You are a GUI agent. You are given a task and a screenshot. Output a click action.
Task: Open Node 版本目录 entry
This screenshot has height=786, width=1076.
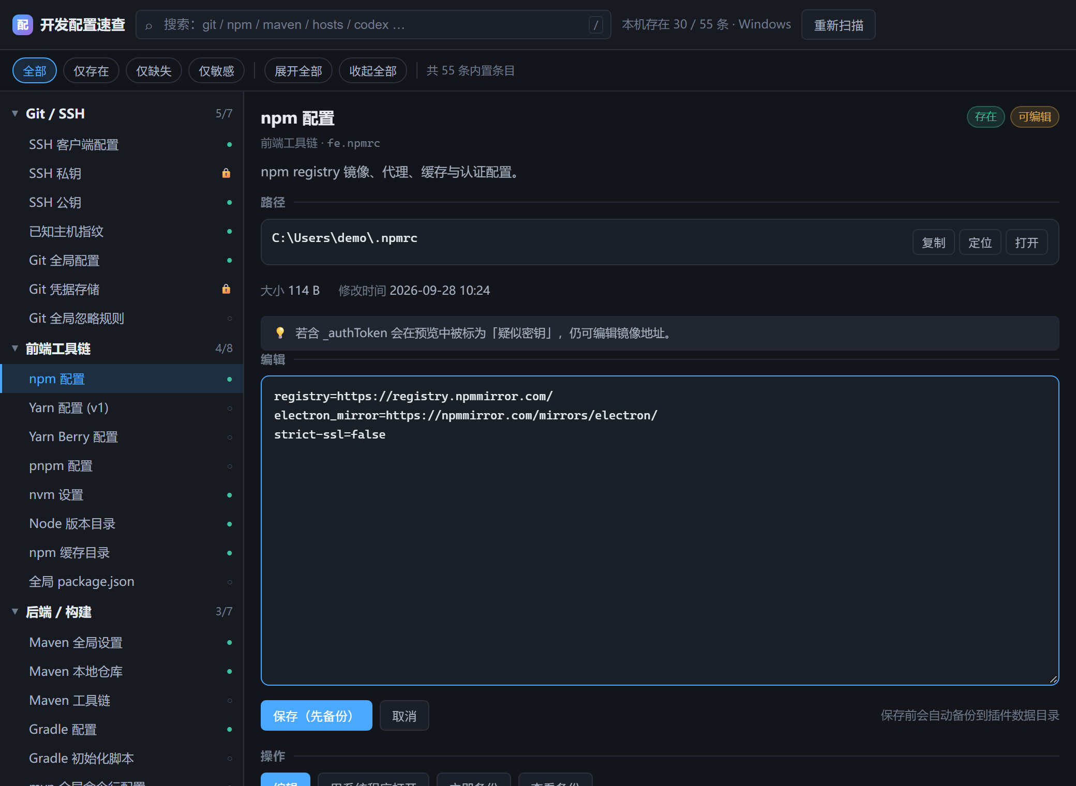pos(122,524)
